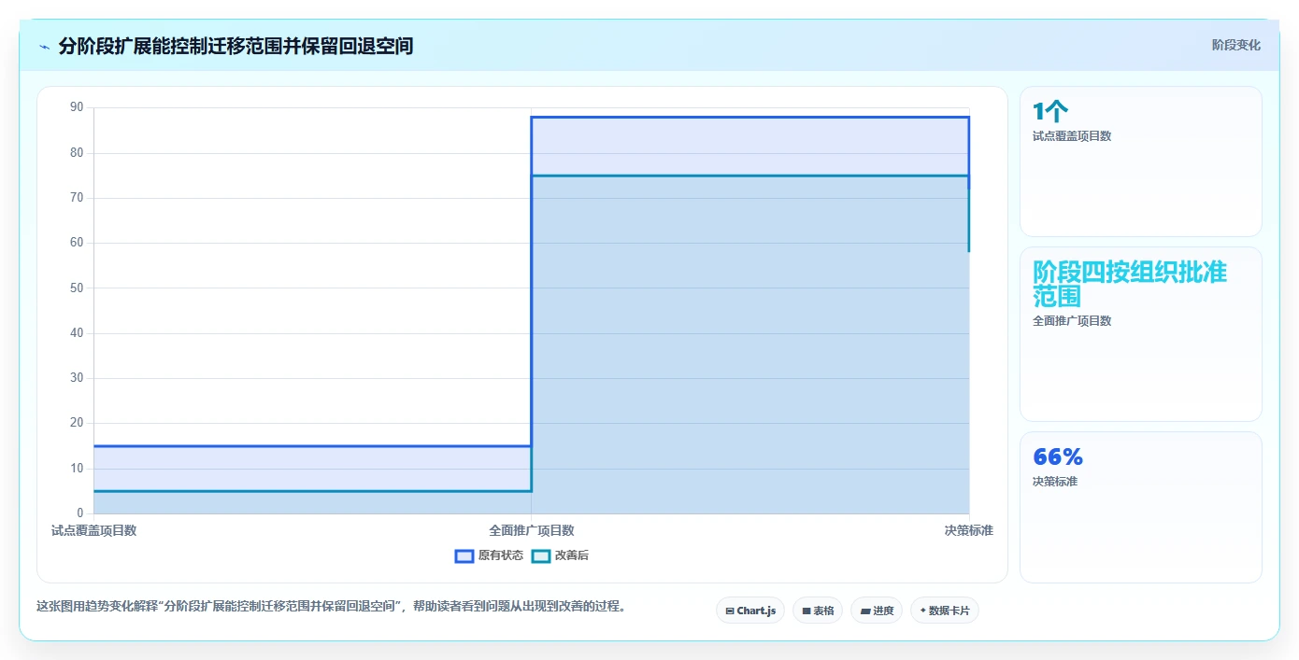
Task: Click the y-axis value 50
Action: pyautogui.click(x=77, y=288)
